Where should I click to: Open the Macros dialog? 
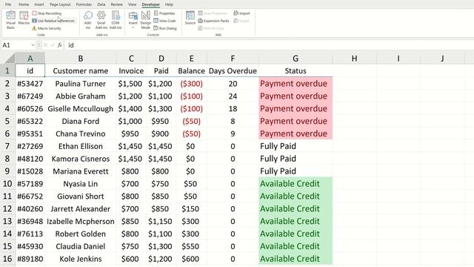click(24, 18)
